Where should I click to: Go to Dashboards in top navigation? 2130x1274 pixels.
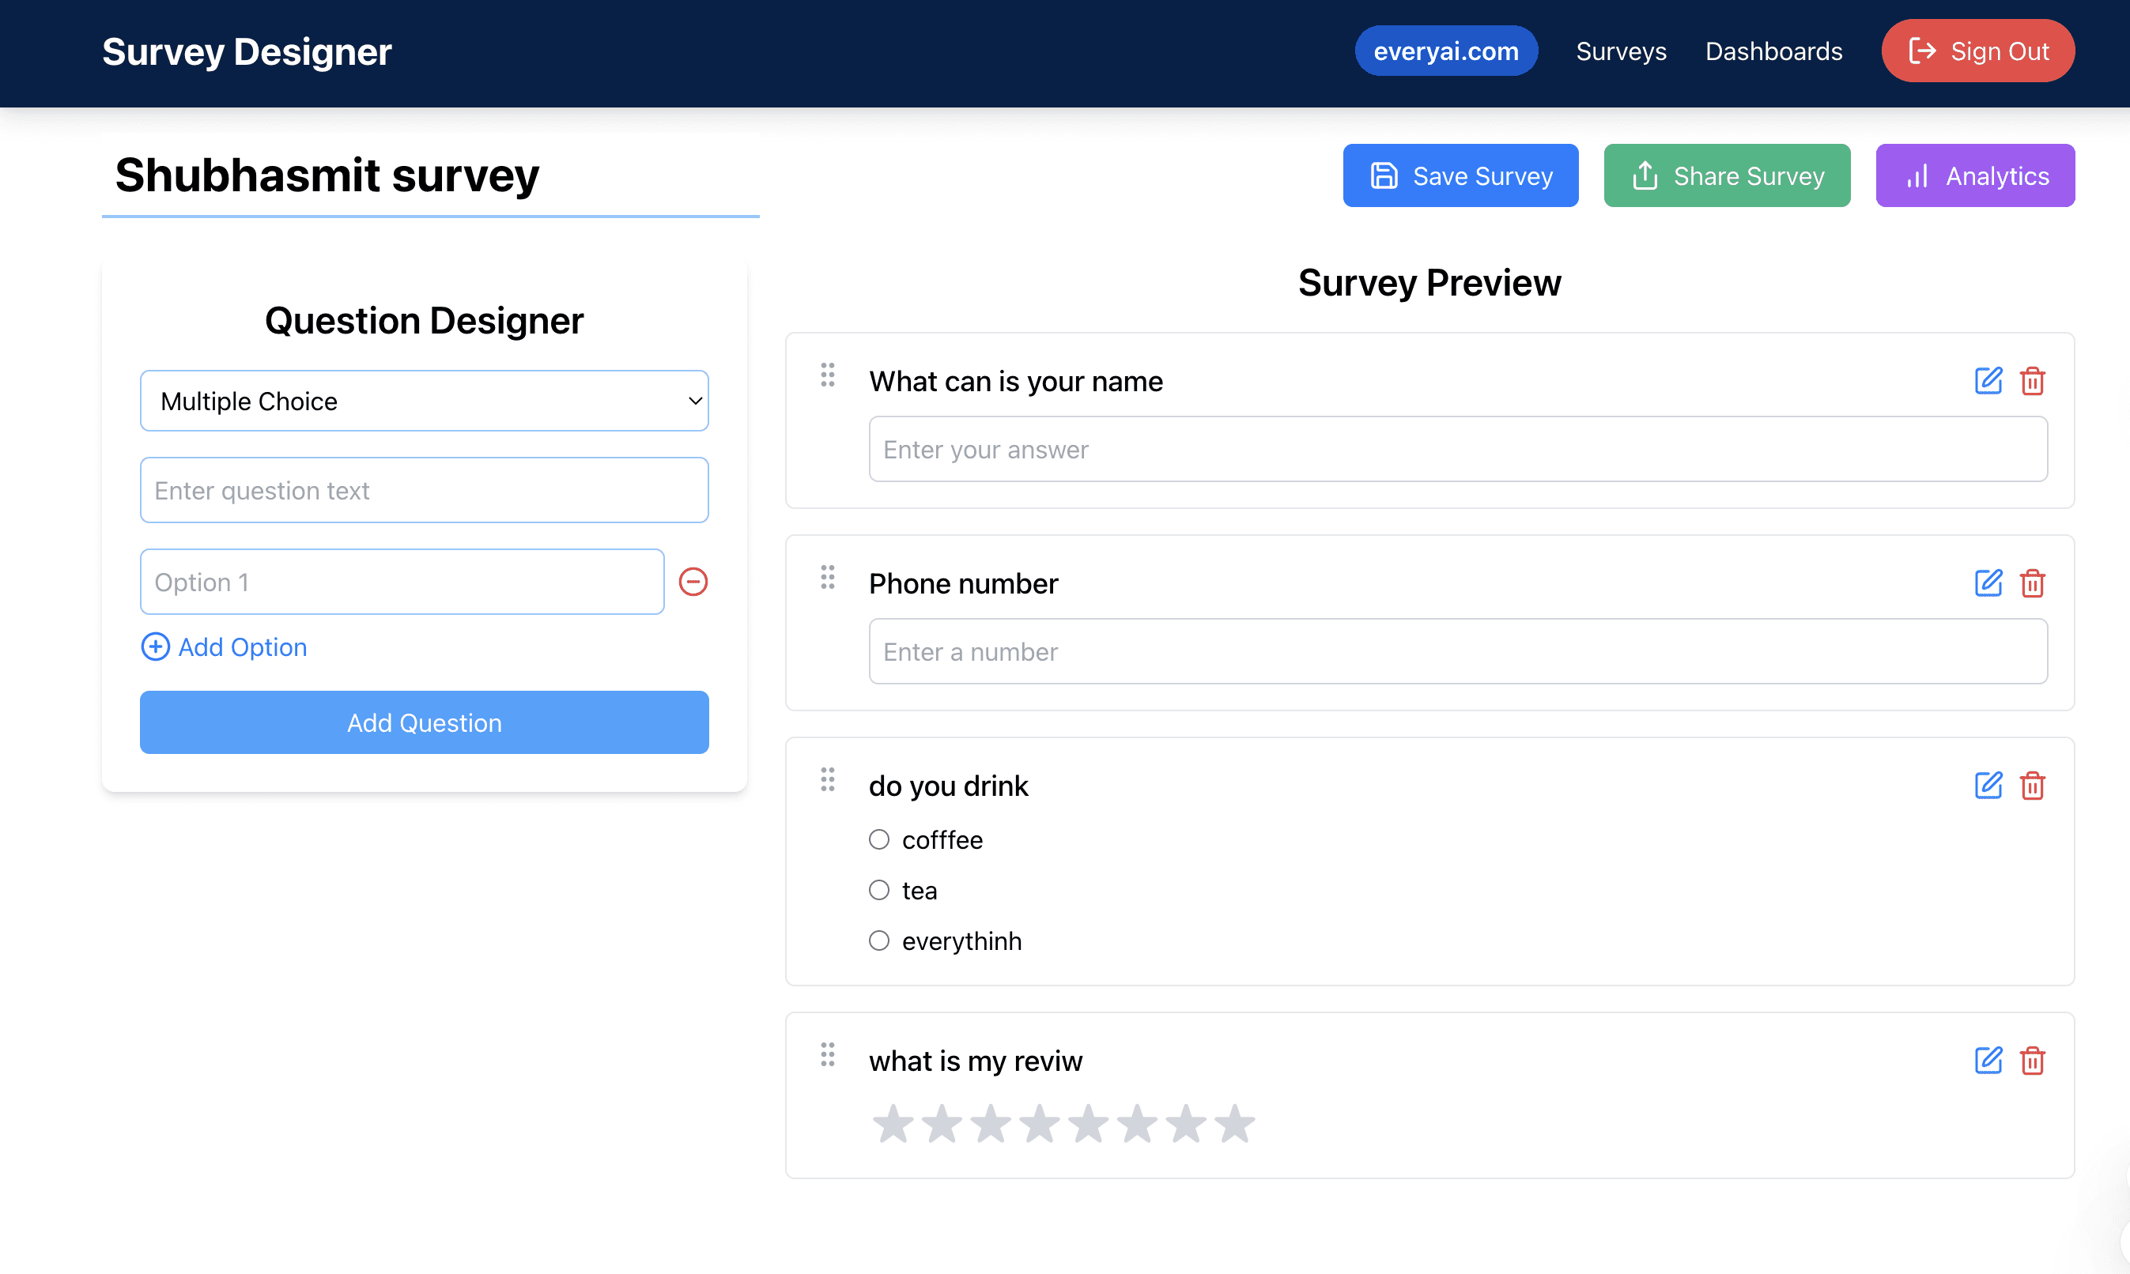tap(1773, 51)
